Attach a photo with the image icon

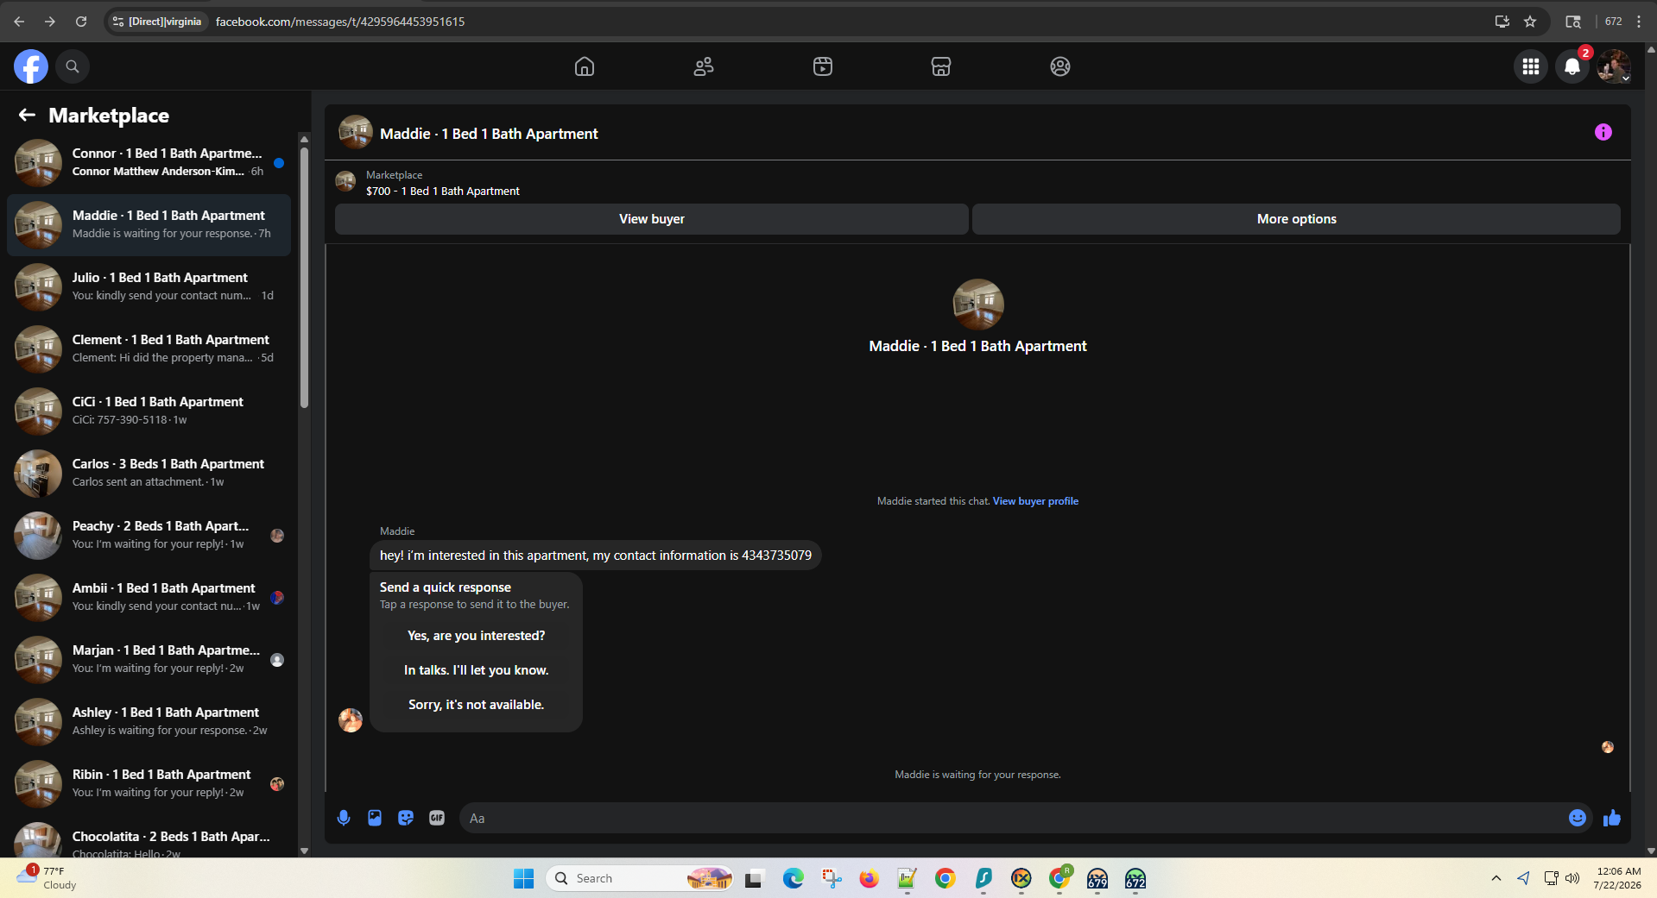(x=375, y=818)
